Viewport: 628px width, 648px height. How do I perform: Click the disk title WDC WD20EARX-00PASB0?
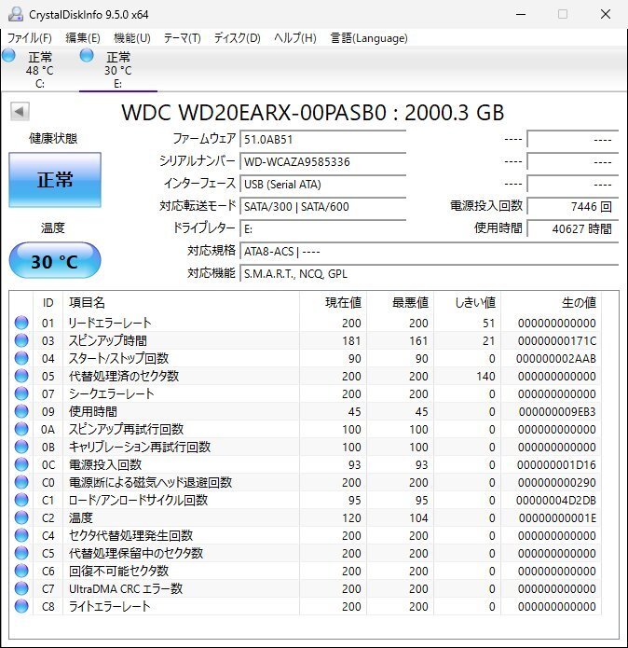click(254, 113)
